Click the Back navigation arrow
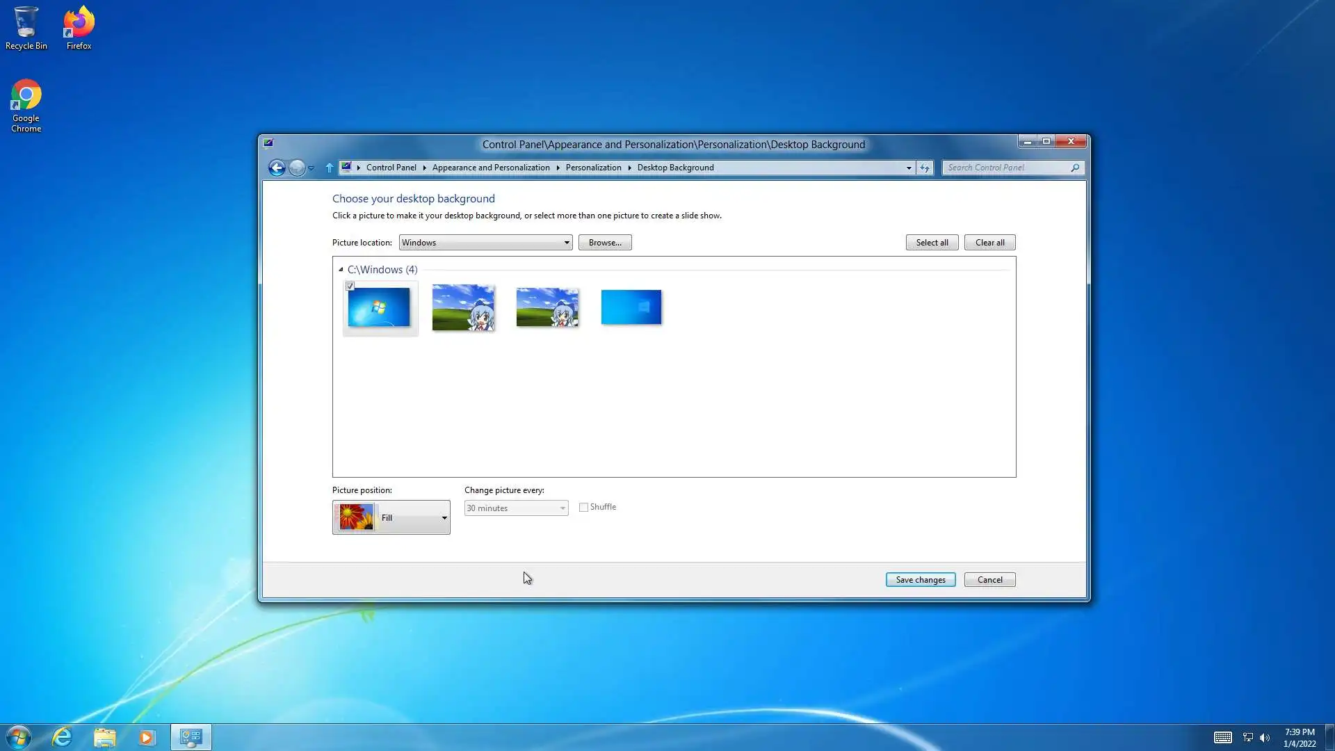 277,168
